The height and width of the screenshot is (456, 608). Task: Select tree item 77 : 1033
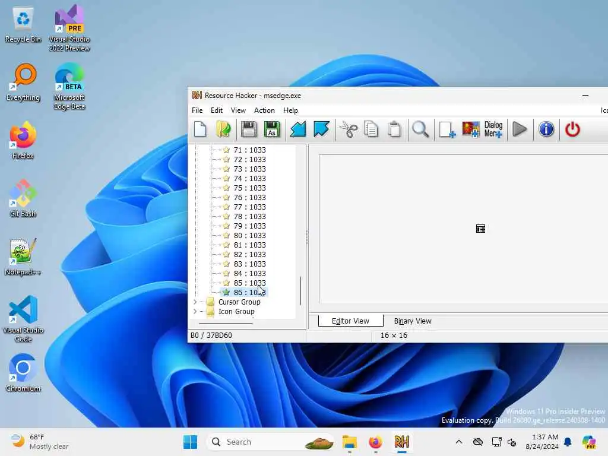pyautogui.click(x=249, y=207)
